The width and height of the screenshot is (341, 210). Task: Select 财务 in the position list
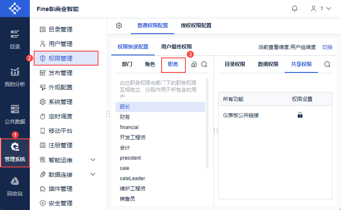click(x=125, y=117)
